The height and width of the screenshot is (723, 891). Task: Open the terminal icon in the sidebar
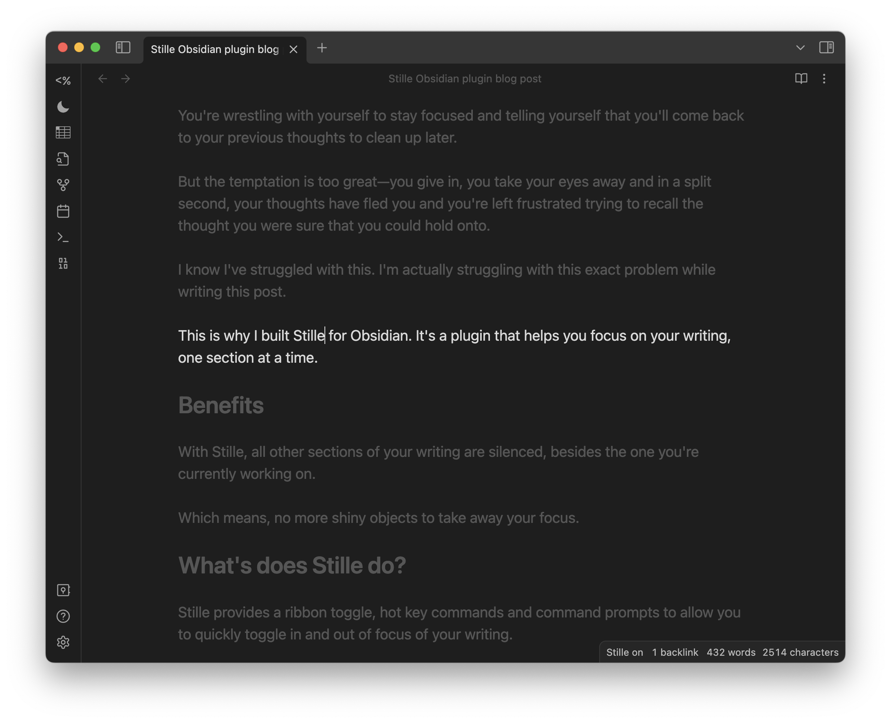(63, 236)
